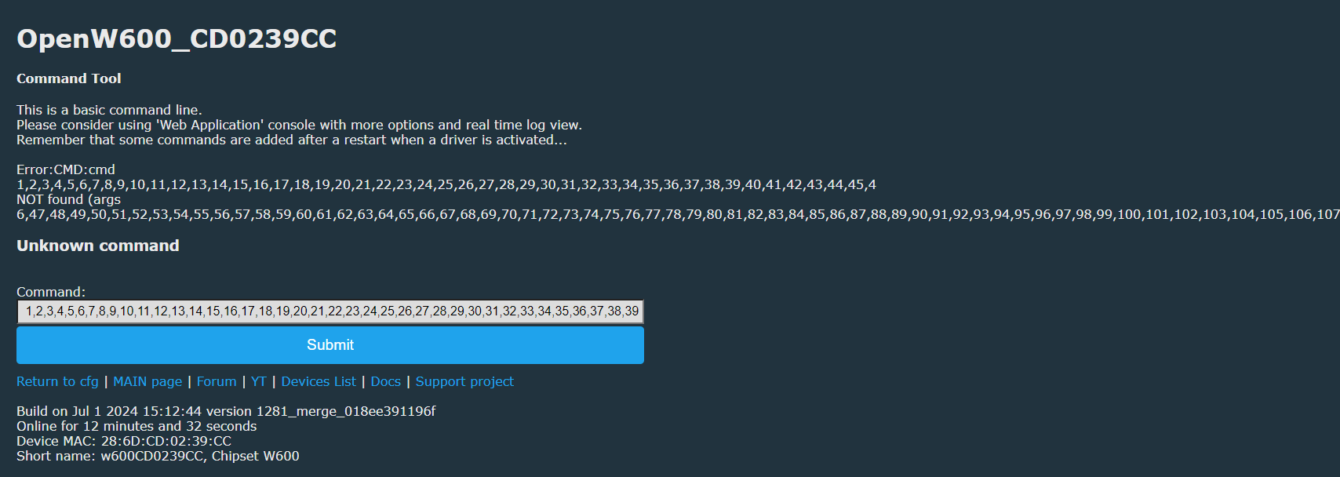The image size is (1340, 477).
Task: Visit the YT link
Action: [x=259, y=381]
